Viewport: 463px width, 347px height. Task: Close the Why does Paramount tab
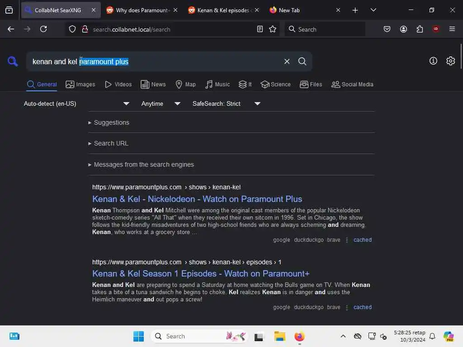pos(175,10)
